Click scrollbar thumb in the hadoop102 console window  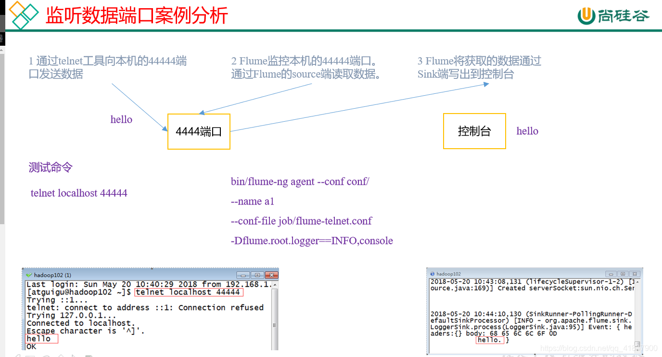(x=637, y=344)
